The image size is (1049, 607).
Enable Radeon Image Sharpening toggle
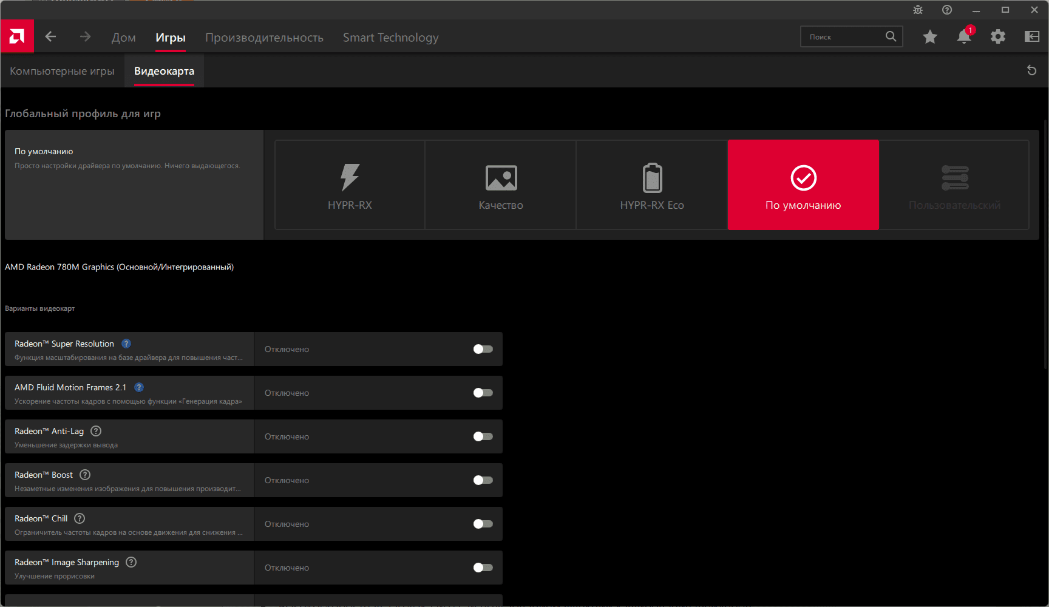pos(483,568)
